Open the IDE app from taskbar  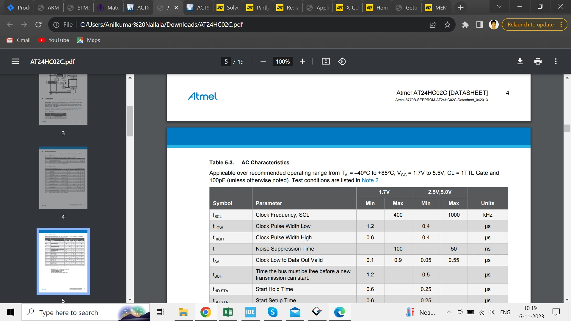250,312
